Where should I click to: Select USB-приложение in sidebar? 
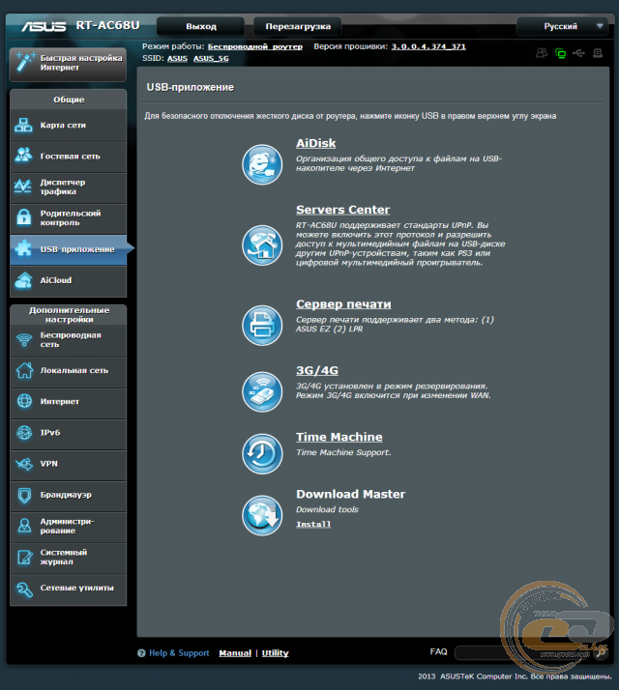tap(69, 249)
